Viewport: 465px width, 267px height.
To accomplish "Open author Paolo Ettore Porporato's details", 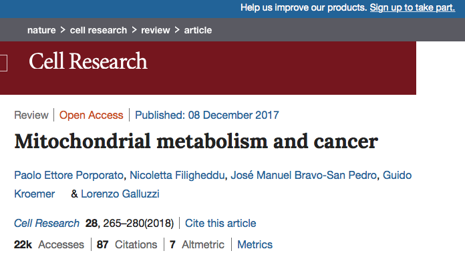I will tap(68, 176).
